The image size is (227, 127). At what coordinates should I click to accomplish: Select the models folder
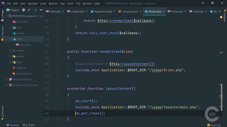(x=20, y=33)
